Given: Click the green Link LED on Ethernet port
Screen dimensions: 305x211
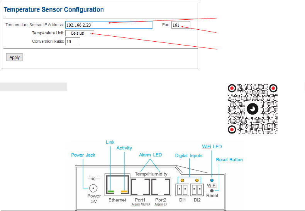Looking at the screenshot, I should (111, 192).
